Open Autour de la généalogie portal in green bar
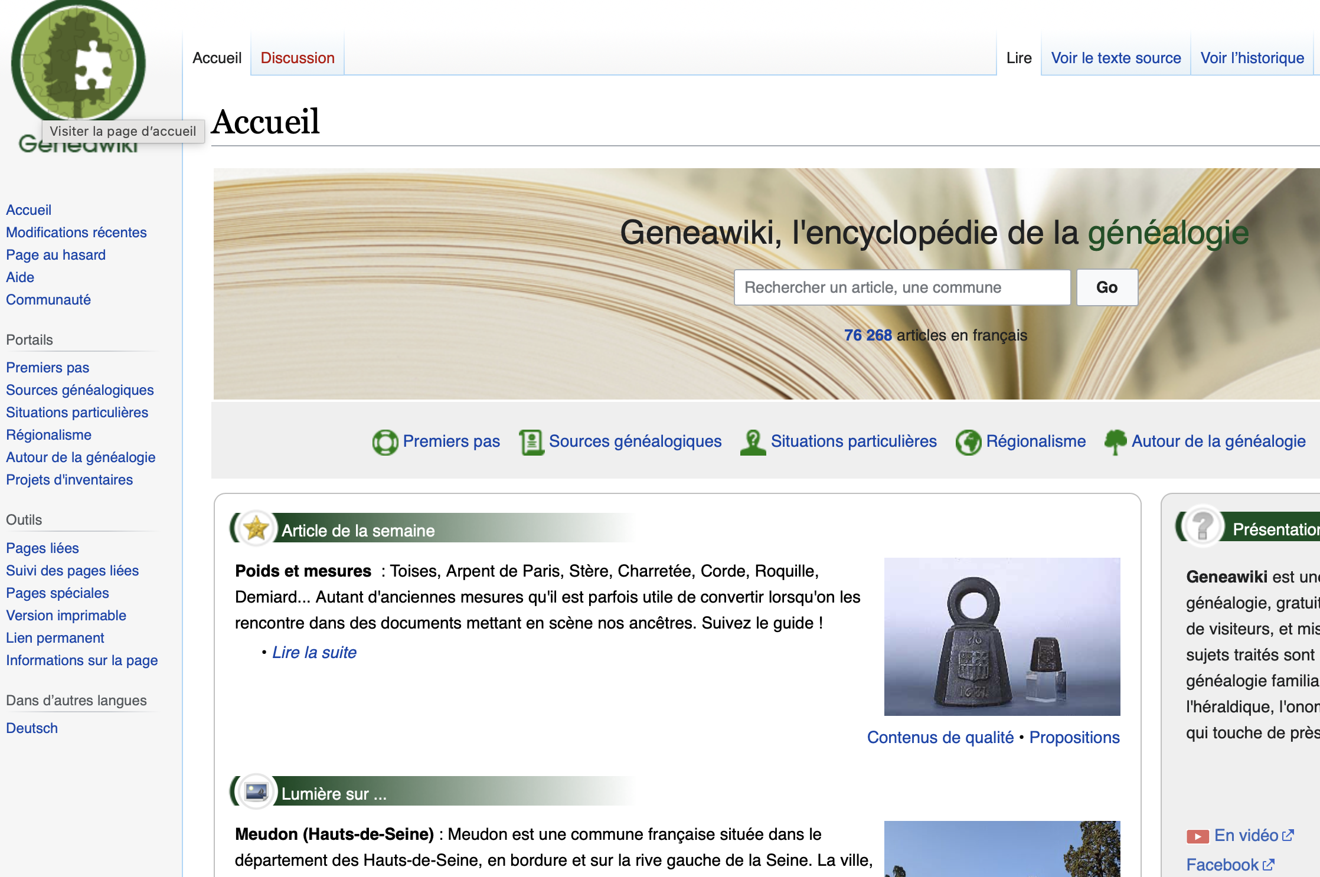This screenshot has height=877, width=1320. [x=1218, y=441]
